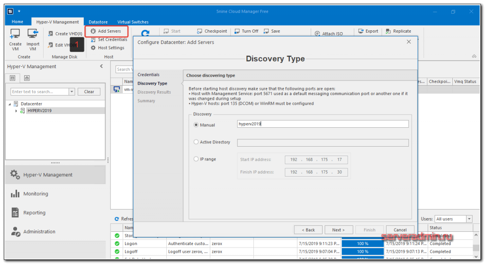
Task: Open Host Settings gear option
Action: (108, 48)
